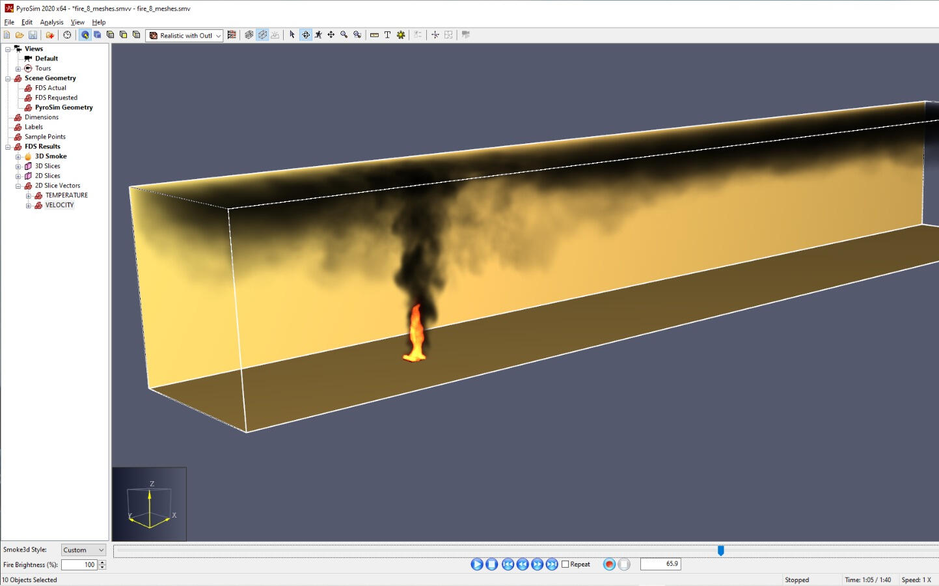
Task: Expand the TEMPERATURE slice vectors node
Action: coord(29,196)
